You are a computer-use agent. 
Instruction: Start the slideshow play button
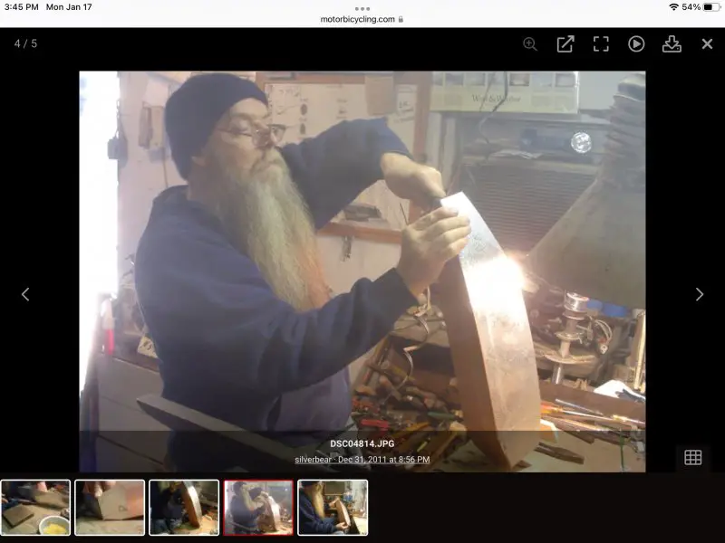coord(636,43)
